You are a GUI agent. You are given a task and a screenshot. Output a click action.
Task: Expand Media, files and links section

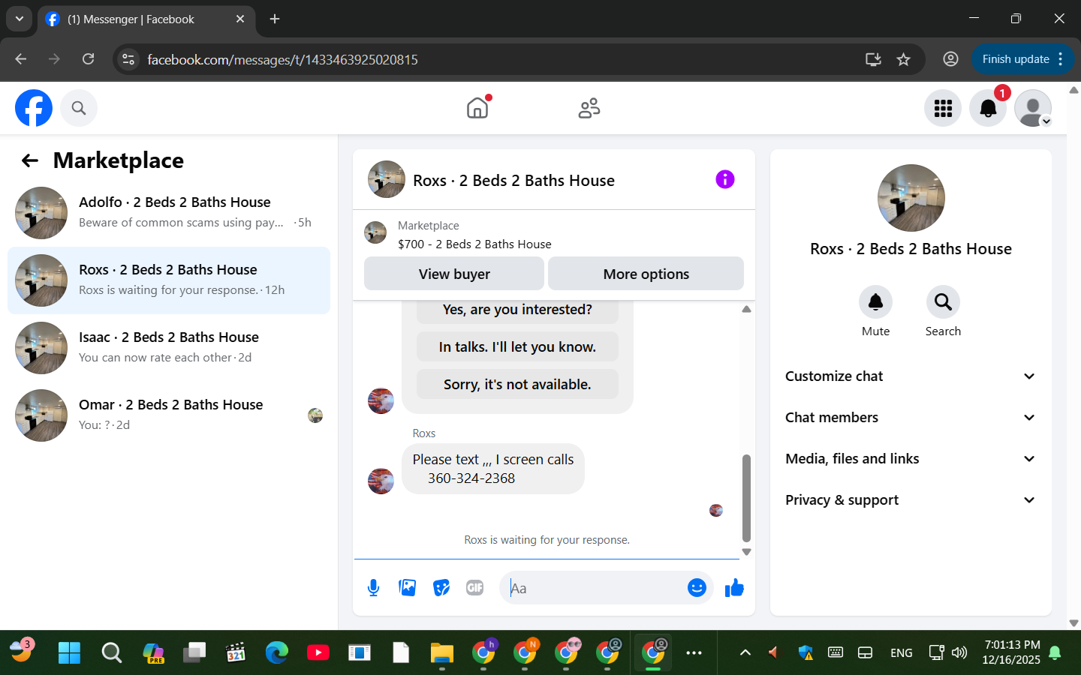(x=911, y=459)
